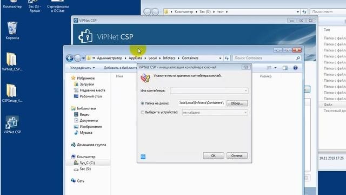
Task: Click the search field in the тест window
Action: click(x=328, y=12)
